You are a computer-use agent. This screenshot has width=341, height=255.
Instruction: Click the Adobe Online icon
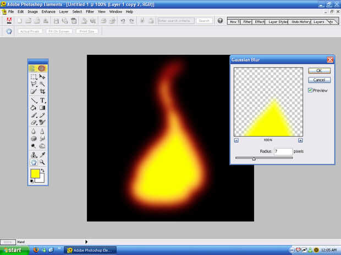(9, 21)
